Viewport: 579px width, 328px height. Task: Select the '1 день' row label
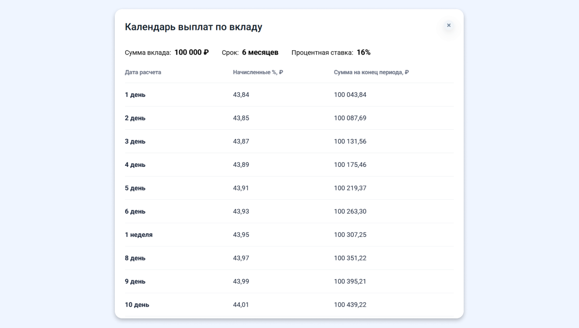tap(135, 95)
